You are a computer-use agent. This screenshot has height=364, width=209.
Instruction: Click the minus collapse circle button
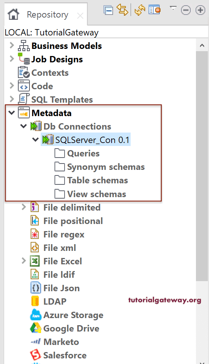click(x=186, y=10)
